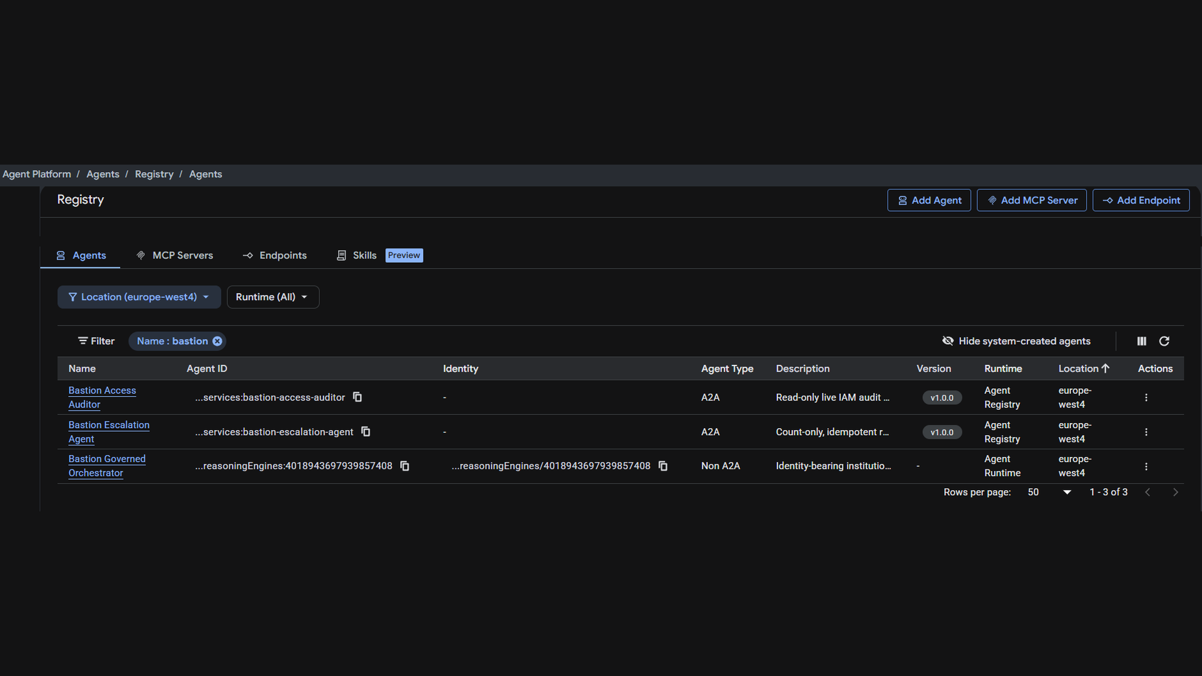Open the Skills Preview tab
Image resolution: width=1202 pixels, height=676 pixels.
click(379, 255)
